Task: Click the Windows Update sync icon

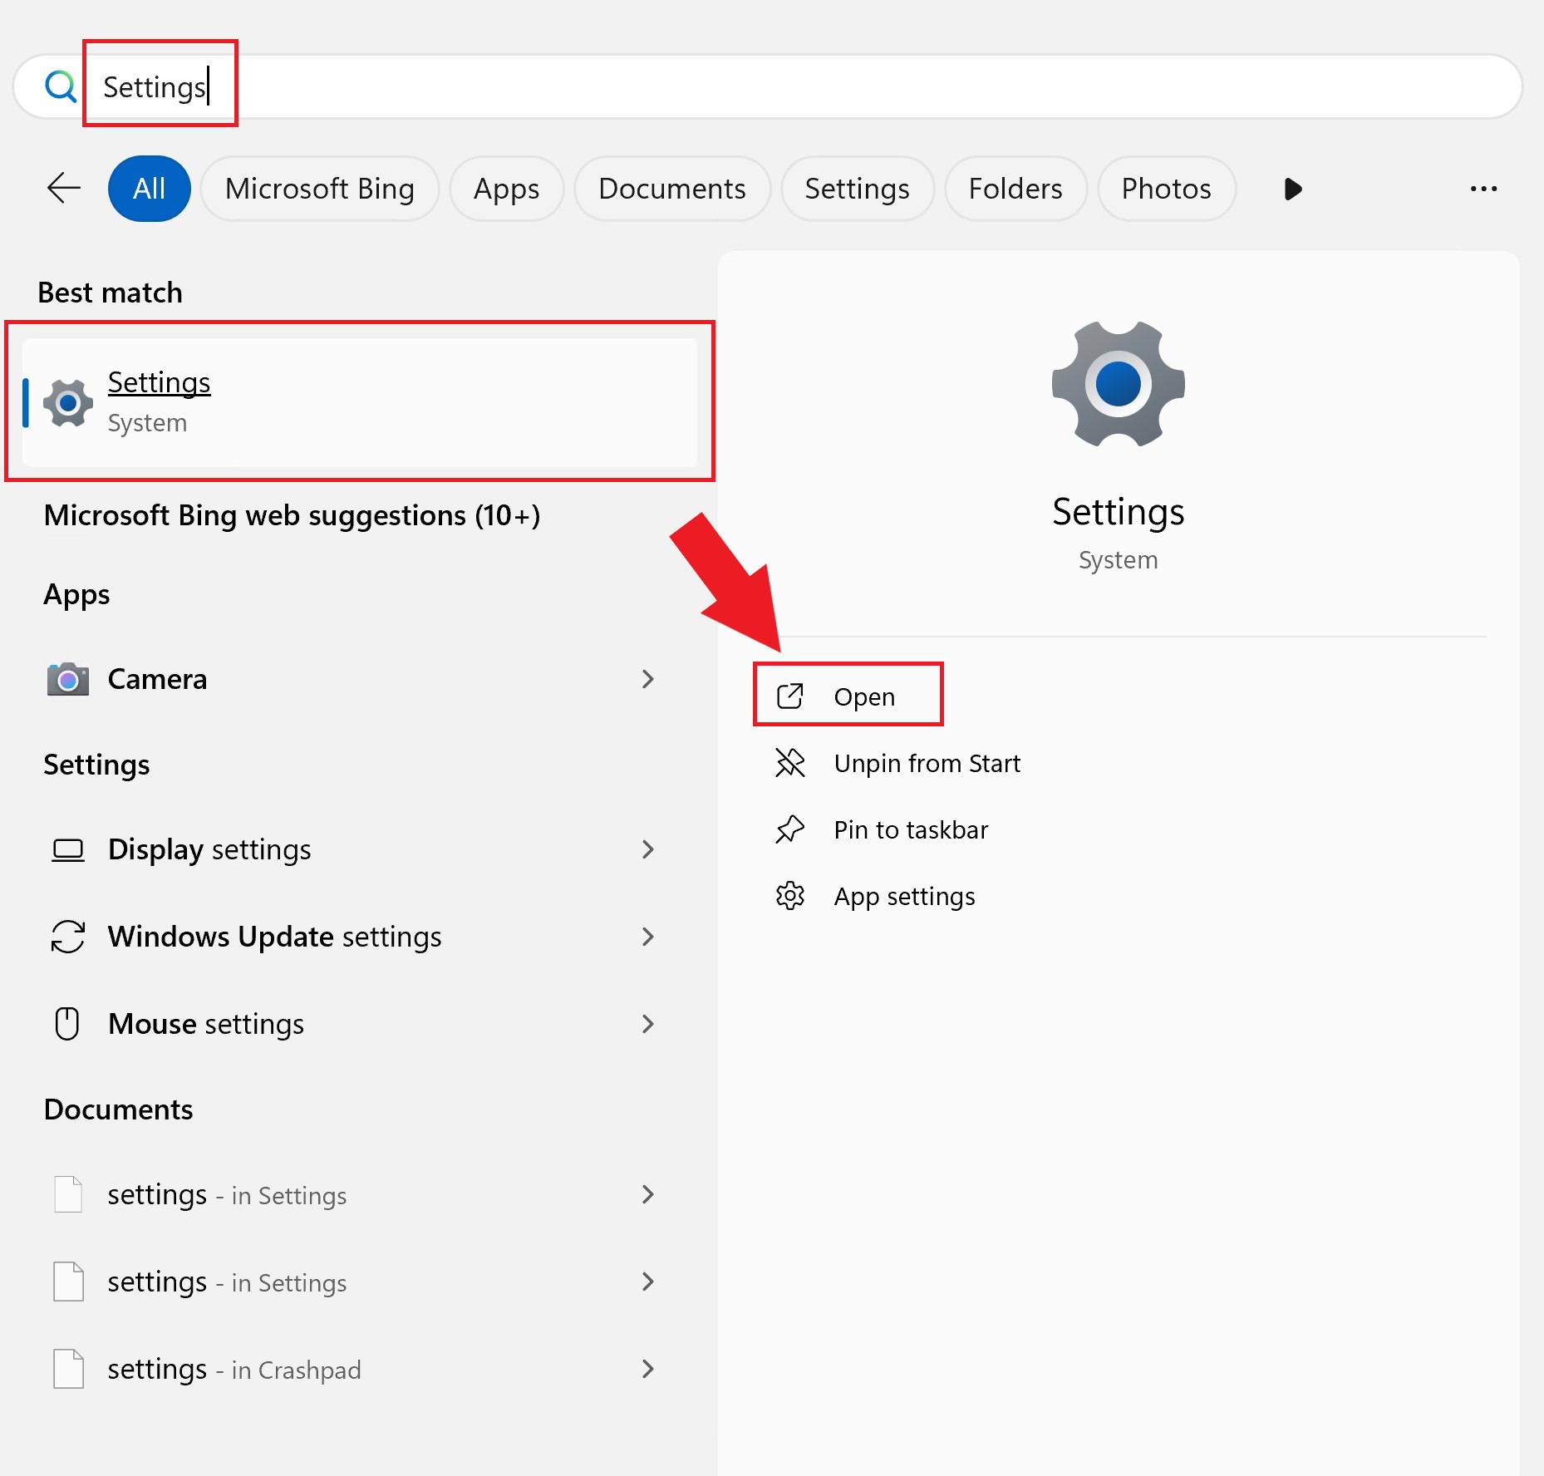Action: [68, 937]
